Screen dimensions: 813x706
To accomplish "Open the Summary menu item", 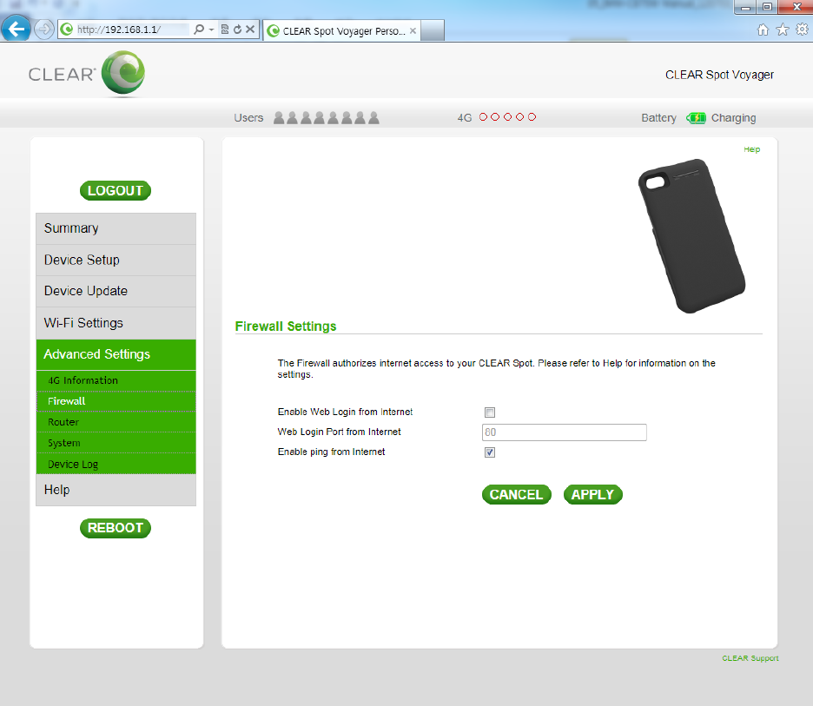I will pyautogui.click(x=116, y=228).
